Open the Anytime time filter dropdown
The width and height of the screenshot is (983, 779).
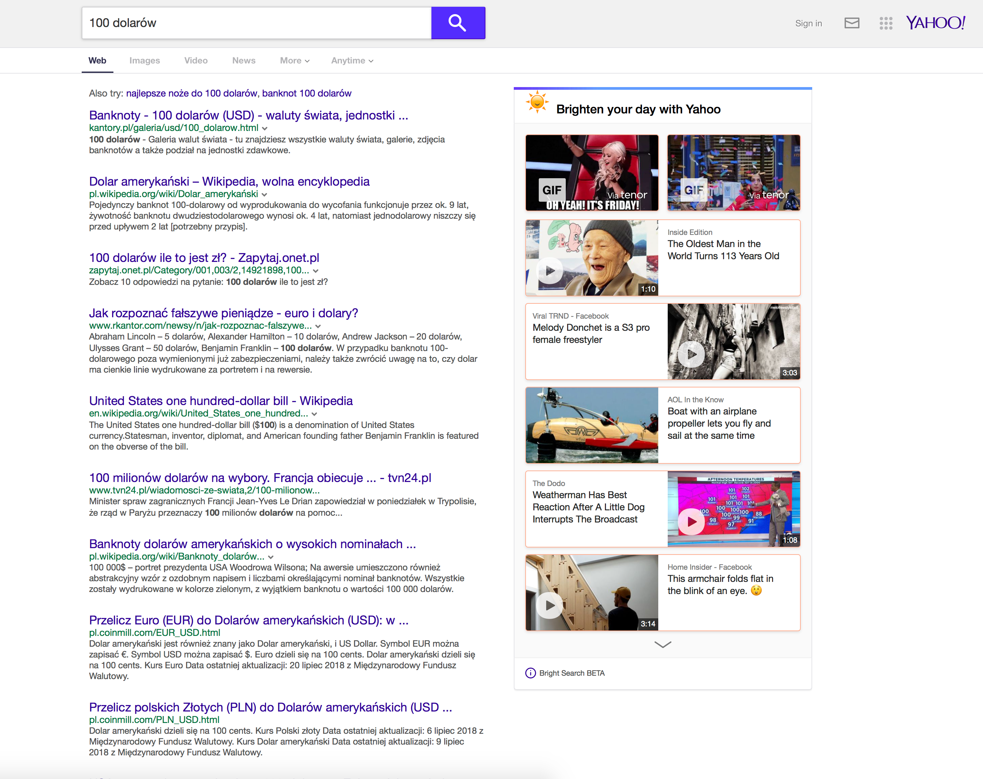(x=352, y=61)
